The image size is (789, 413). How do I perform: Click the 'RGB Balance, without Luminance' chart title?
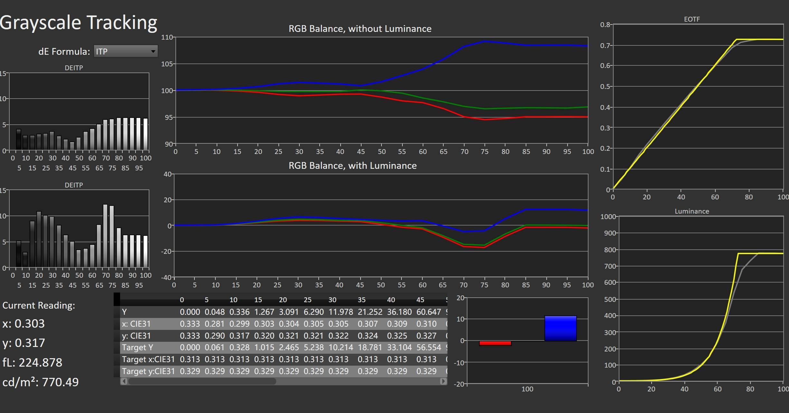[x=360, y=29]
